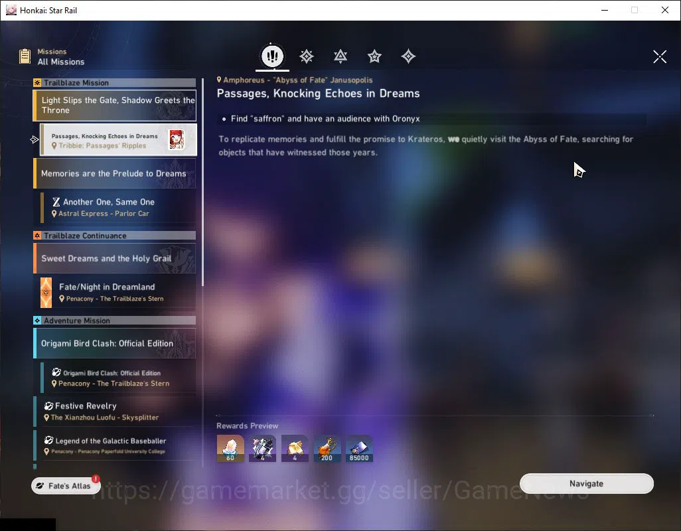Screen dimensions: 681x531
Task: Minimize the Honkai: Star Rail window
Action: [605, 10]
